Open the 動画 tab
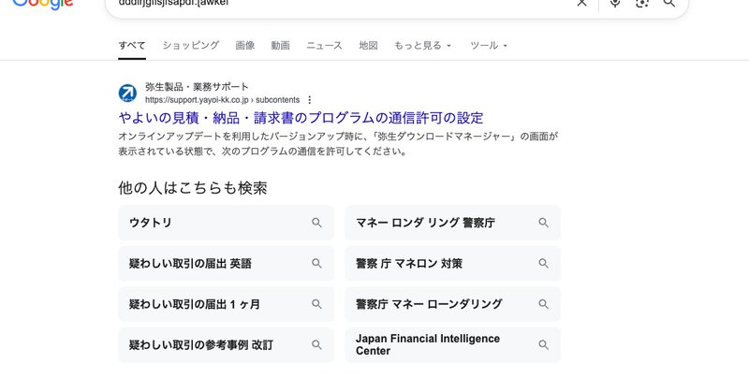Viewport: 749px width, 392px height. [x=280, y=45]
